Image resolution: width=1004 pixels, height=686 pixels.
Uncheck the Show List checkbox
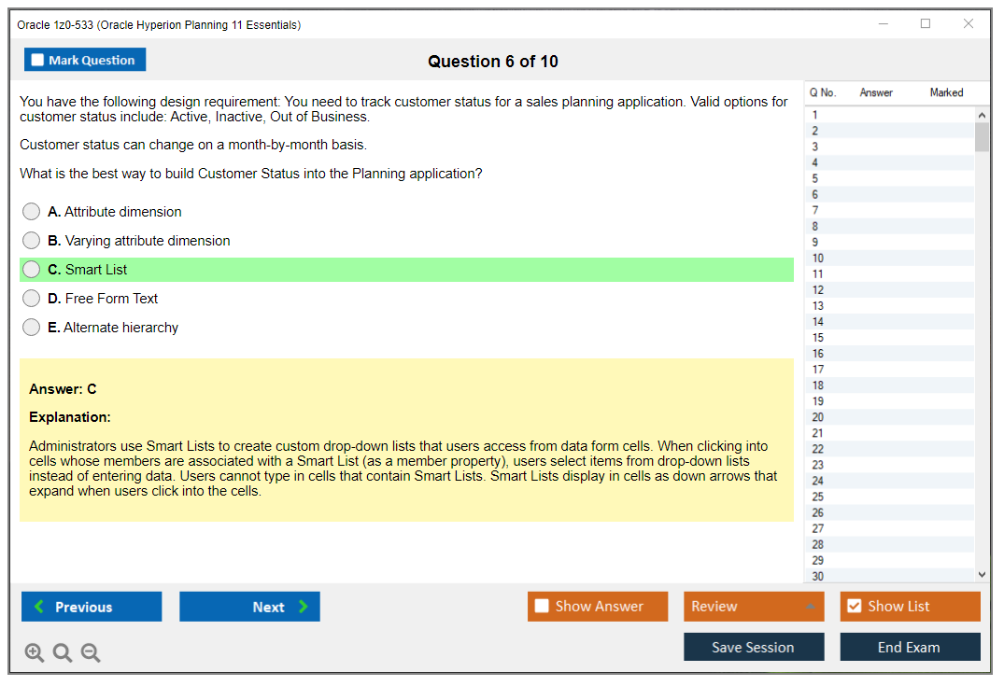point(854,607)
